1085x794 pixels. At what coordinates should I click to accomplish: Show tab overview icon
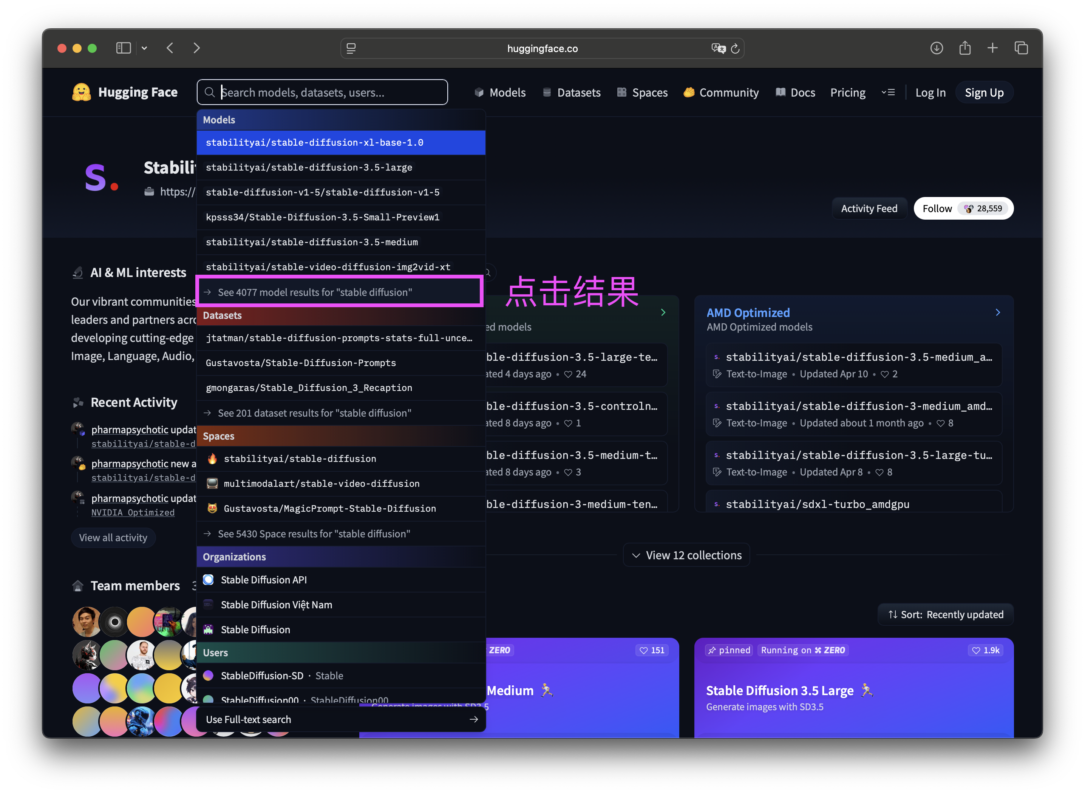(x=1021, y=48)
